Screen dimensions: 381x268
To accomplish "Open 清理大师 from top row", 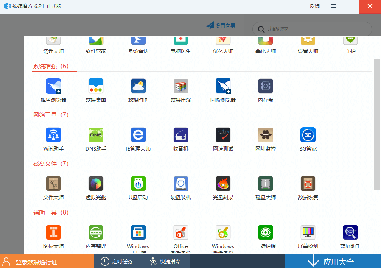I will [53, 41].
